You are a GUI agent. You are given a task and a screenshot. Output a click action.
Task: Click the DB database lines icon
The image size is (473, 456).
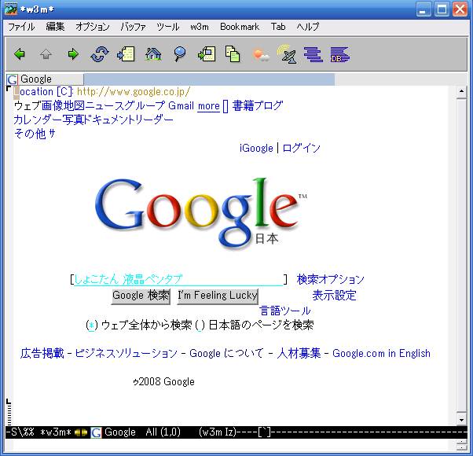click(340, 54)
